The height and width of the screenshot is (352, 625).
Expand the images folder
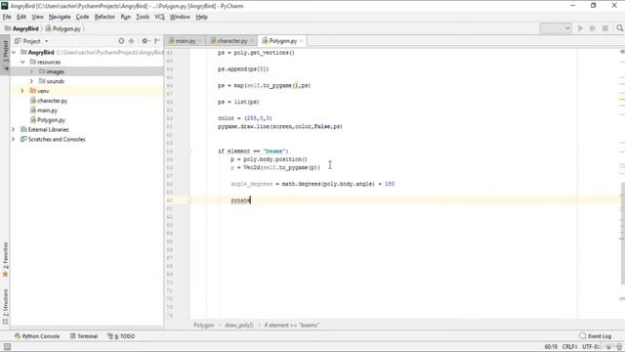(31, 71)
